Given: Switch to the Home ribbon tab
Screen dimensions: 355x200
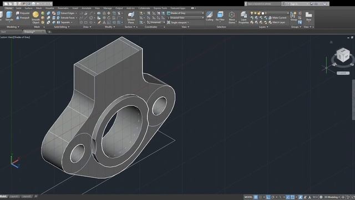Looking at the screenshot, I should (x=8, y=8).
